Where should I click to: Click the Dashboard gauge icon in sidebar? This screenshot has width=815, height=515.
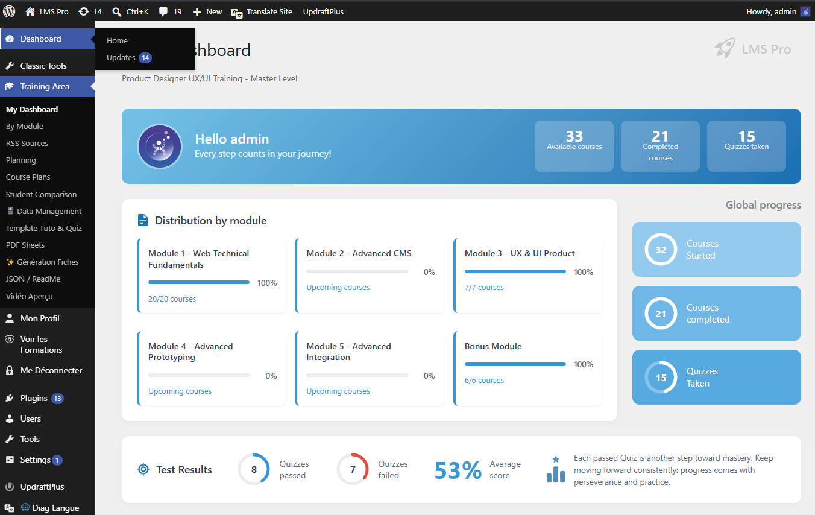coord(10,39)
